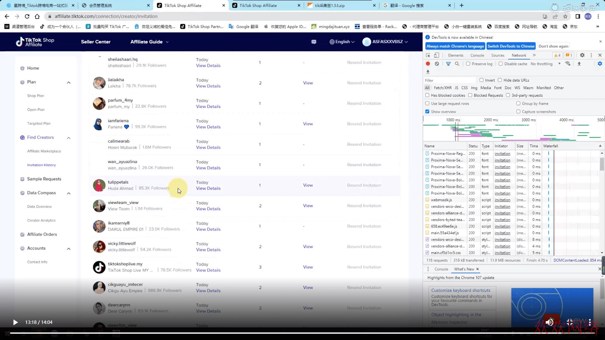Stop recording network log
The width and height of the screenshot is (605, 340).
point(428,64)
